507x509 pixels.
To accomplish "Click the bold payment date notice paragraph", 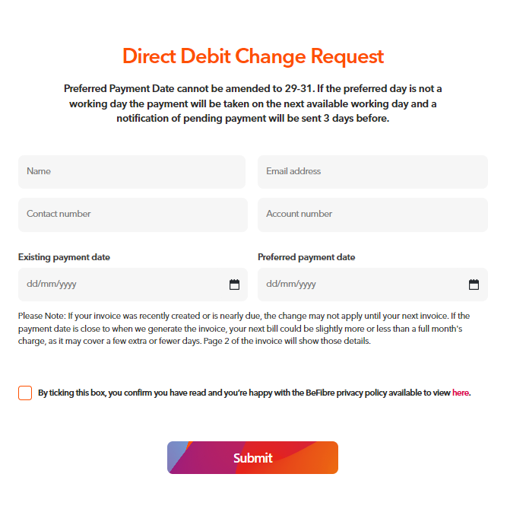I will [x=252, y=103].
